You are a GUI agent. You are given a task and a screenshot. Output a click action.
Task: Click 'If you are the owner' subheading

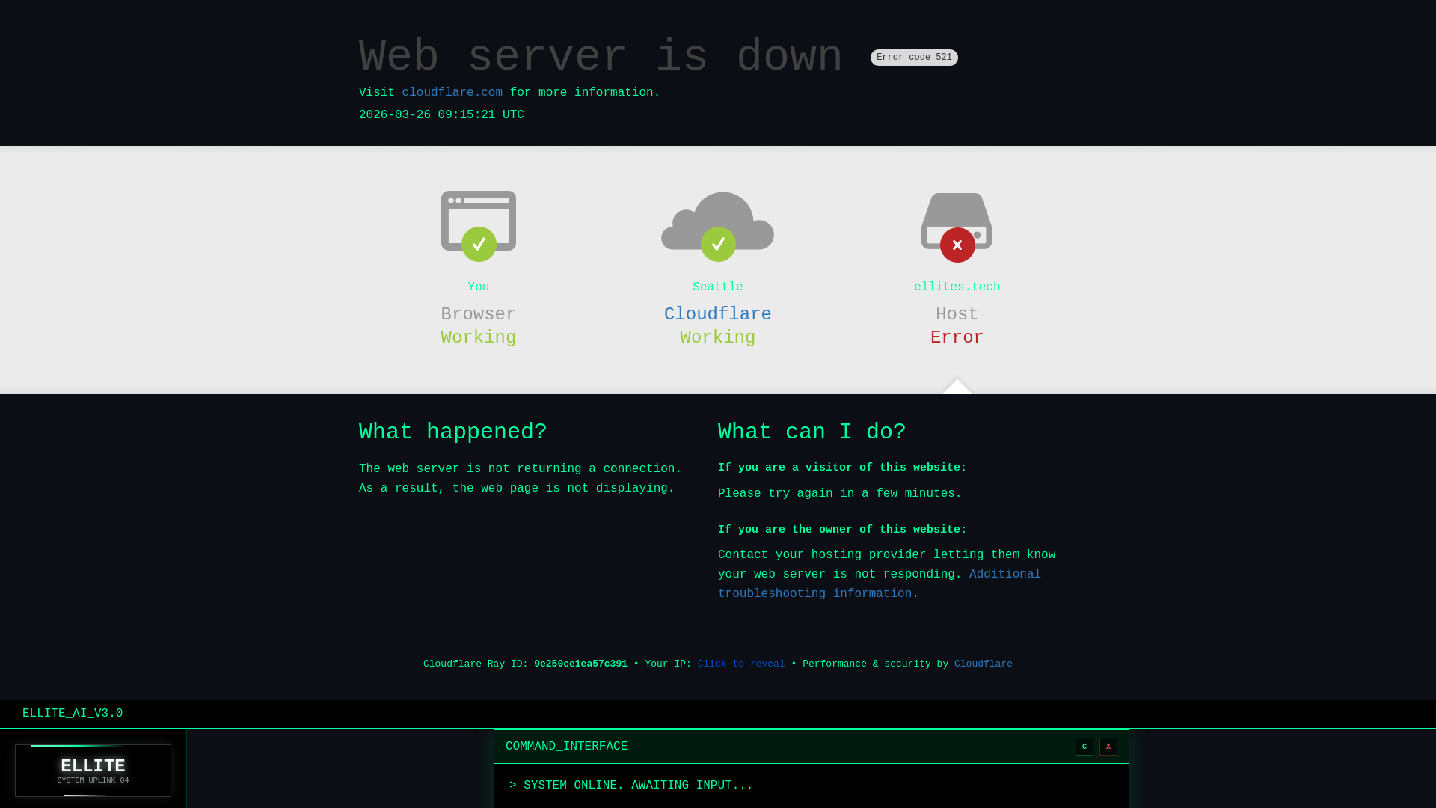pyautogui.click(x=842, y=530)
